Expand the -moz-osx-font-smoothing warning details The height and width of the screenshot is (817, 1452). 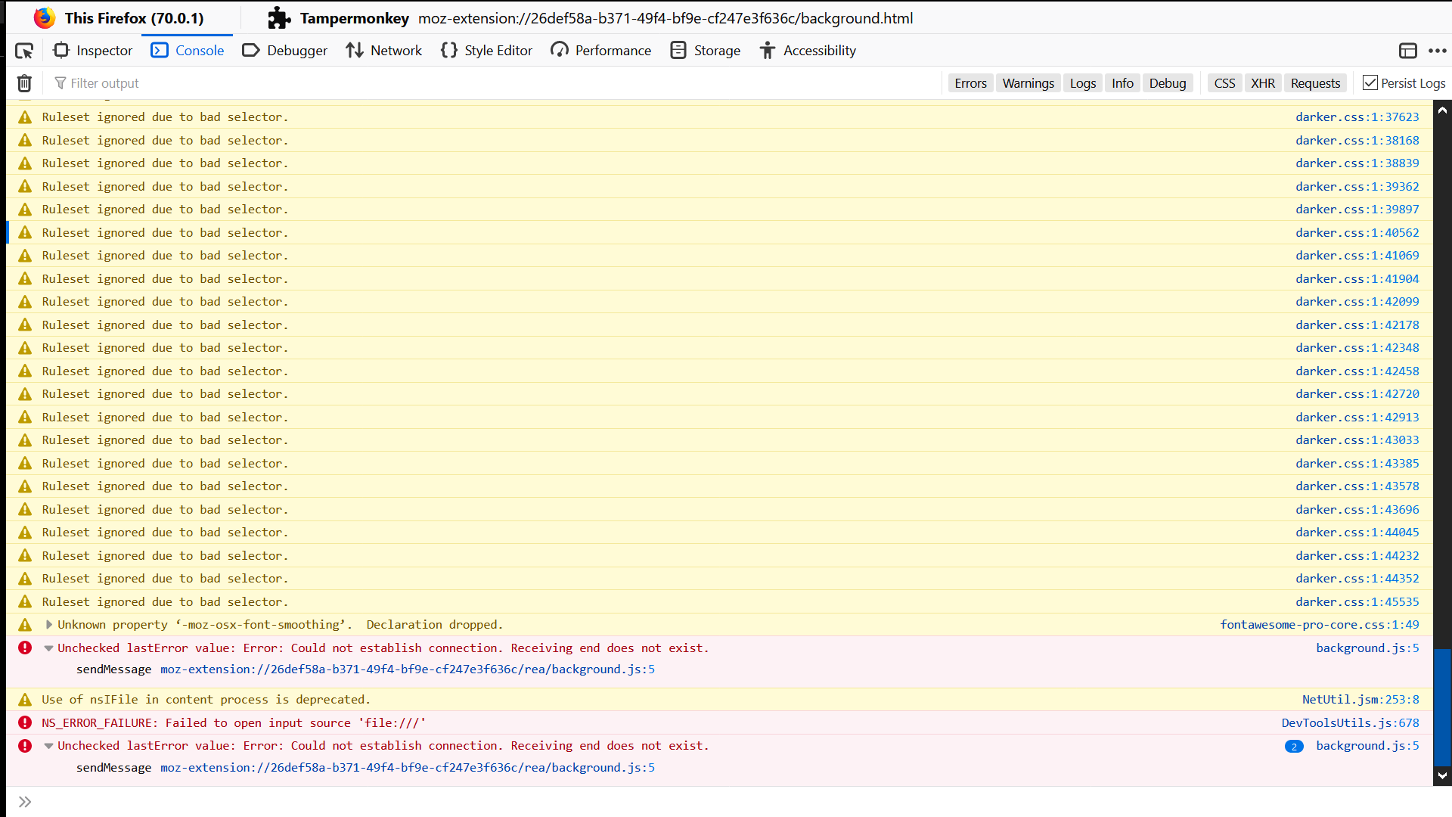click(48, 625)
